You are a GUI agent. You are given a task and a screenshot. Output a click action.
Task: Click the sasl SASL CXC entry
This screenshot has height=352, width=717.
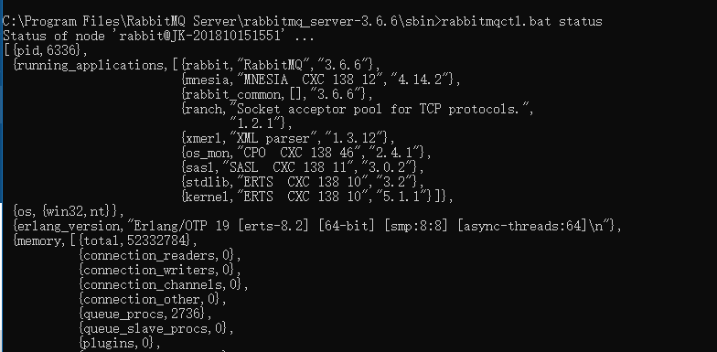point(300,167)
